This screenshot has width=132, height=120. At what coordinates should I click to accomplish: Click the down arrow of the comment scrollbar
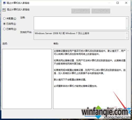point(127,28)
